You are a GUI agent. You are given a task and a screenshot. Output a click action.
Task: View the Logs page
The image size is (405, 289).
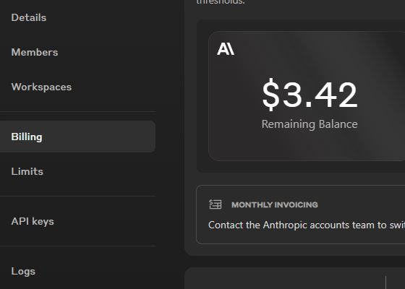[23, 272]
